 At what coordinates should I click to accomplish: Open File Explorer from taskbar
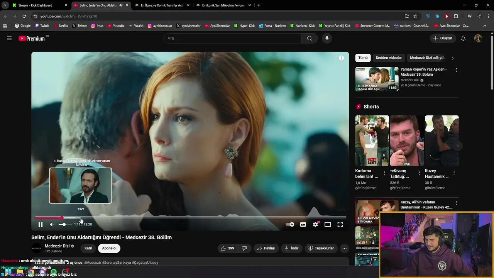coord(20,272)
